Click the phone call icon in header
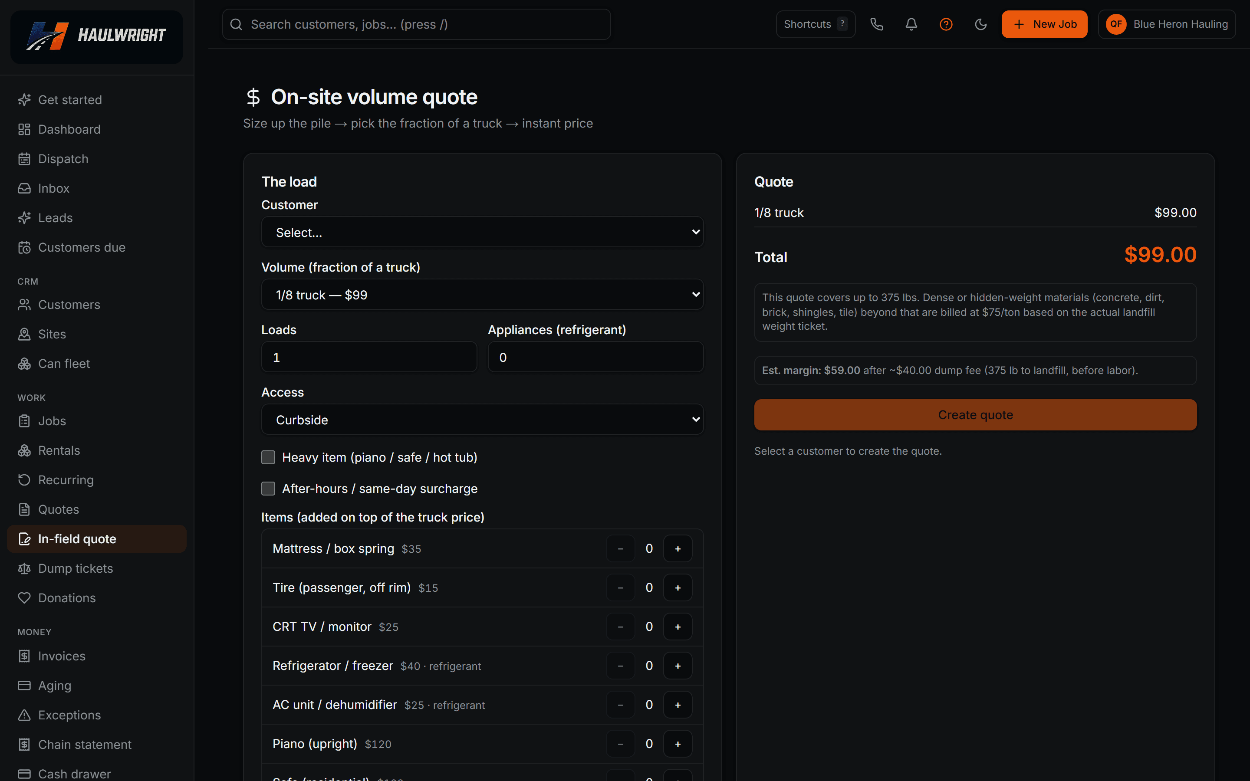The height and width of the screenshot is (781, 1250). tap(877, 24)
